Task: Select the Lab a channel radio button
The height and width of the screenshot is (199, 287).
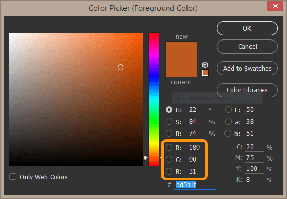Action: [228, 122]
